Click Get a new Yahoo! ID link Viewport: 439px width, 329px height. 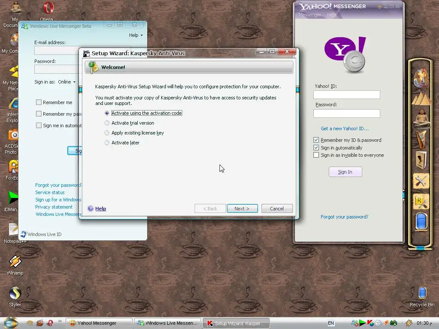click(345, 129)
